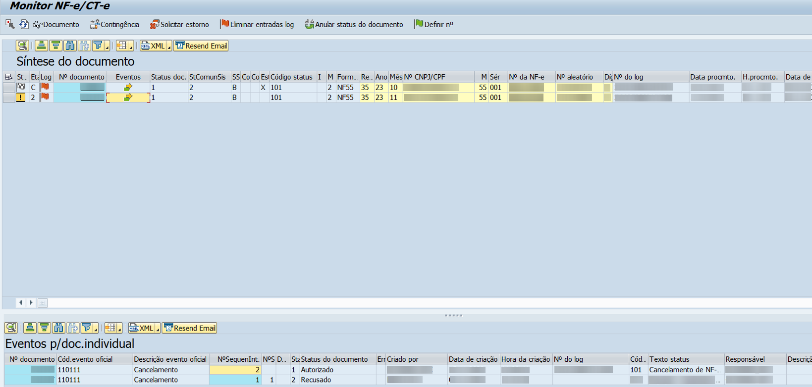Sort descending in Síntese do documento toolbar
This screenshot has height=387, width=812.
pos(55,46)
